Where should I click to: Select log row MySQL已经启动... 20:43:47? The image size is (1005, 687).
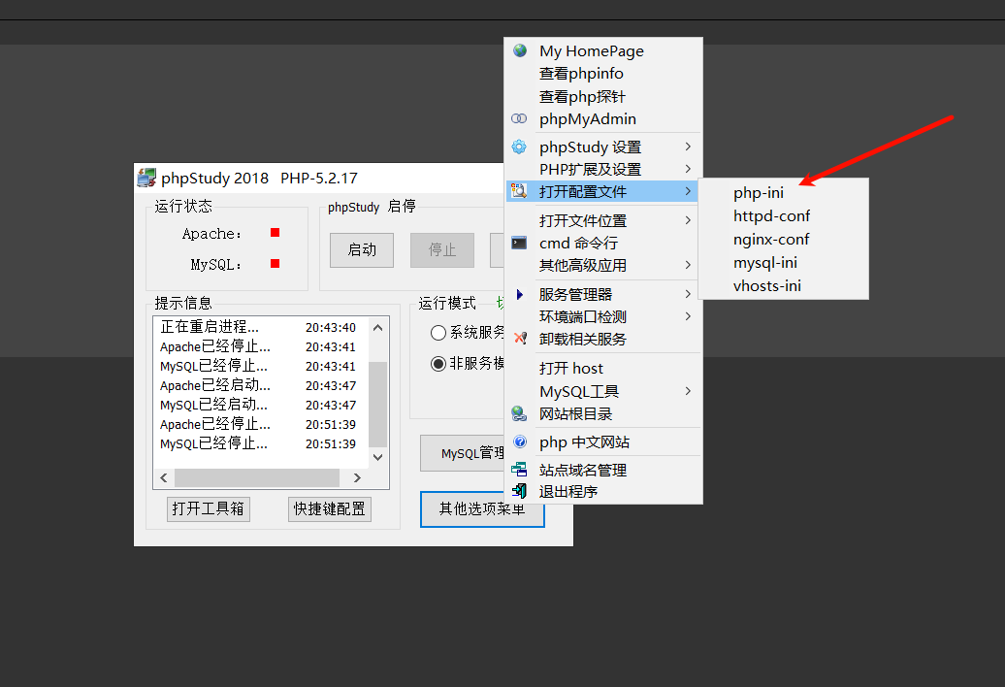pos(258,405)
